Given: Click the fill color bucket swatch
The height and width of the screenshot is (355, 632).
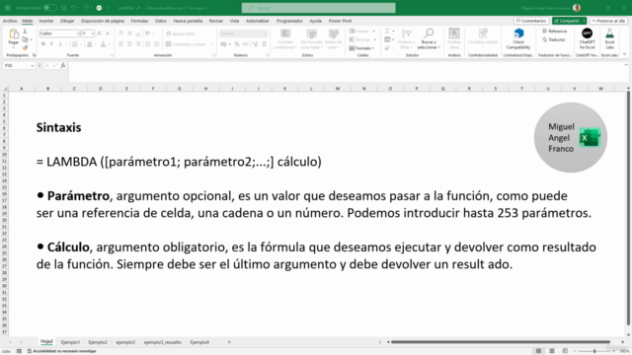Looking at the screenshot, I should pos(89,44).
